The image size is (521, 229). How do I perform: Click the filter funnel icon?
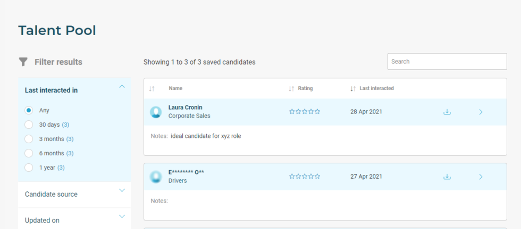(x=23, y=62)
